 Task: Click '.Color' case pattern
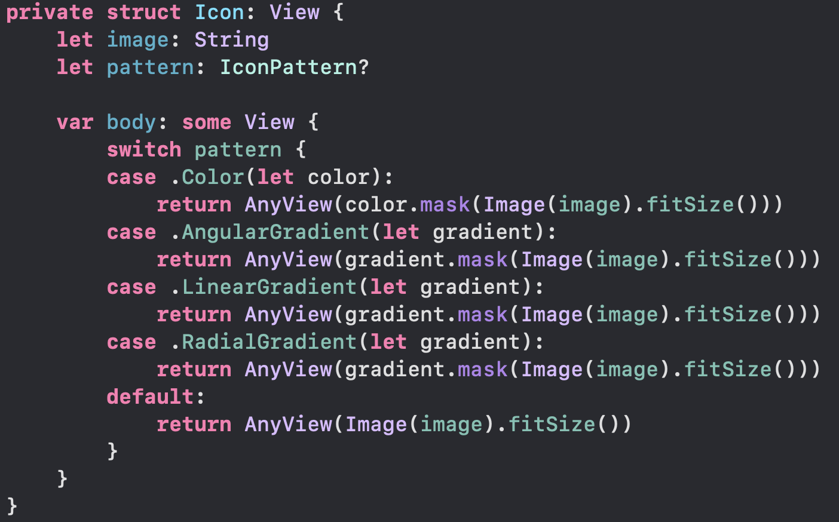207,177
